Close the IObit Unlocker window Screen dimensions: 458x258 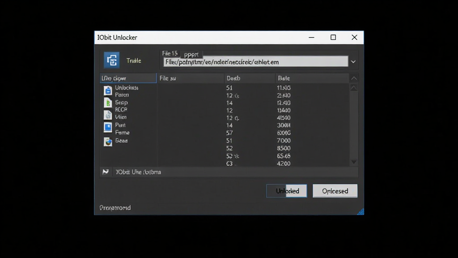[354, 38]
